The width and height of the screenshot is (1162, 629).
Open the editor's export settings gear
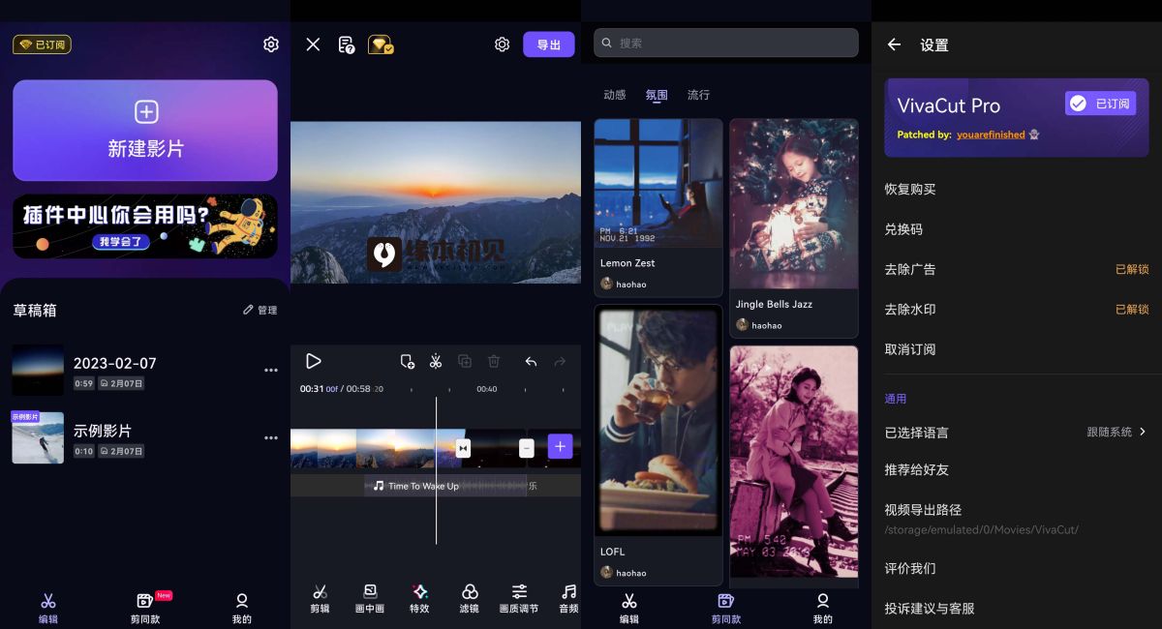pos(502,45)
